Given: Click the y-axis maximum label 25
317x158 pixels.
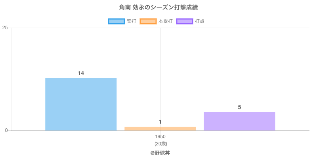Looking at the screenshot, I should click(5, 28).
